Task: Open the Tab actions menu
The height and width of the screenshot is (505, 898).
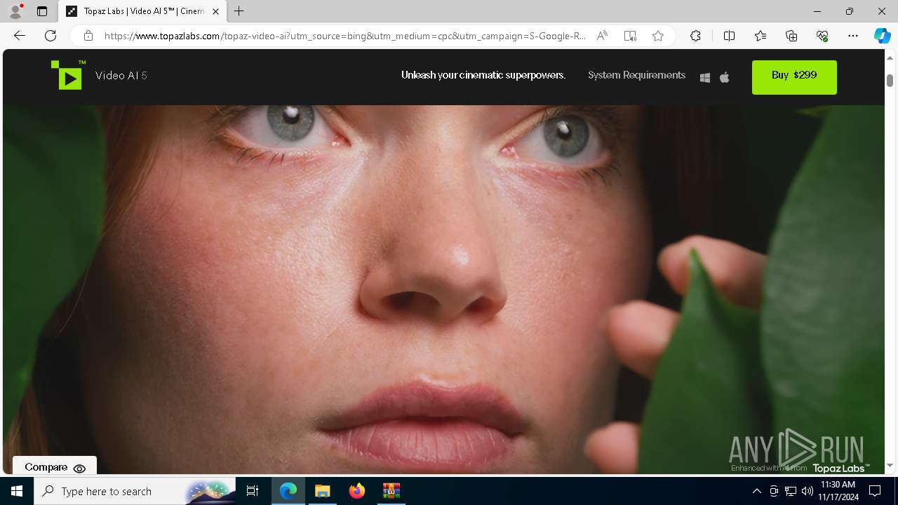Action: (42, 11)
